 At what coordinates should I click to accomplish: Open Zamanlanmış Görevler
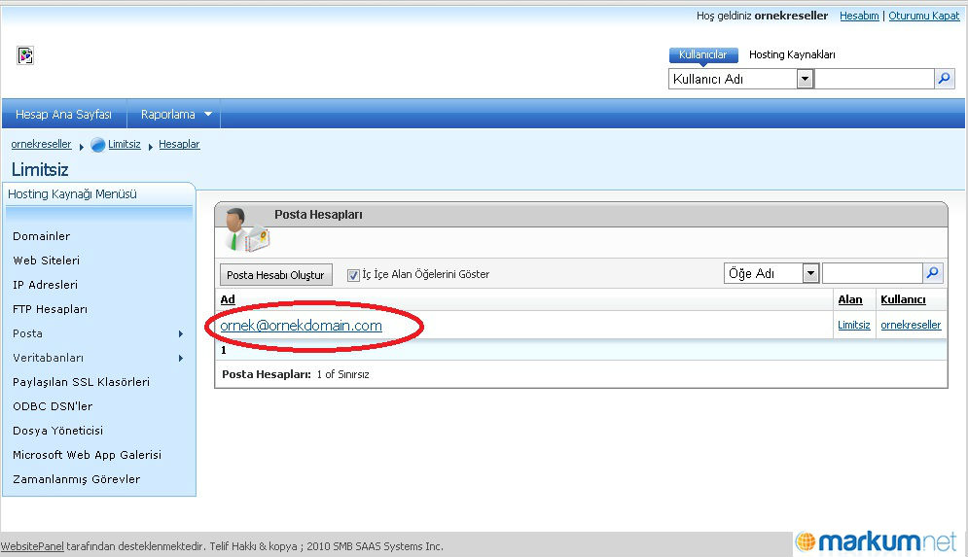coord(77,479)
